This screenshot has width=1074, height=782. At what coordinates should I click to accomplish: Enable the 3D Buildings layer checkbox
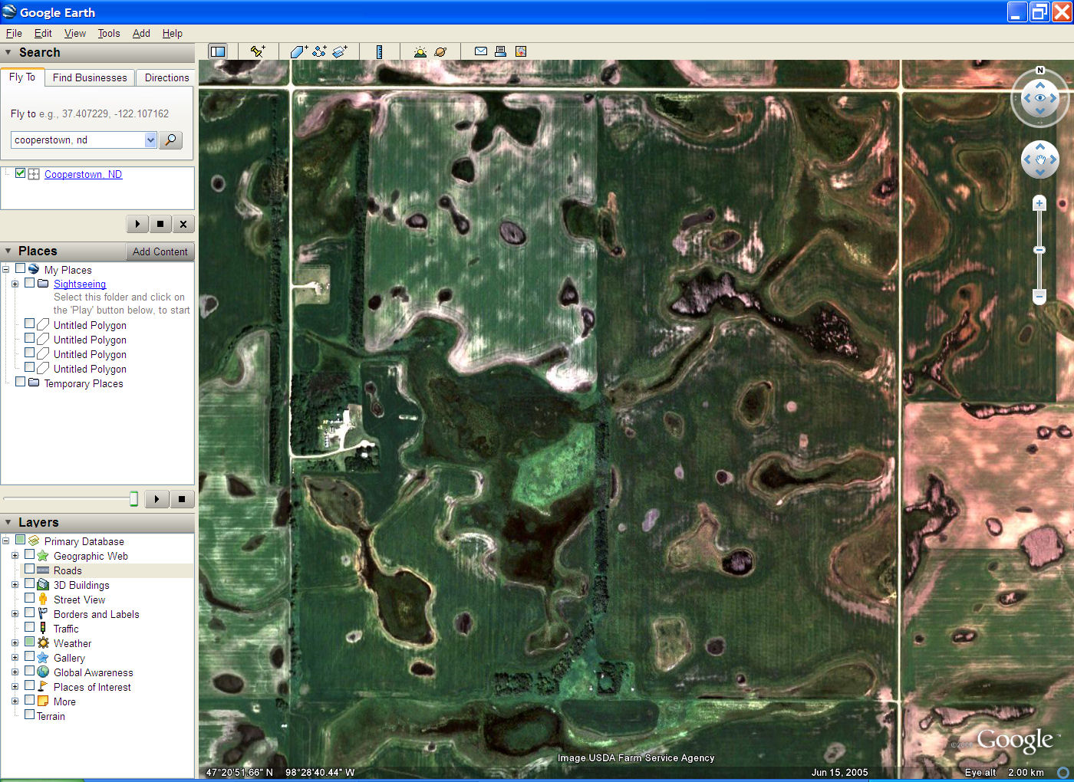[x=30, y=584]
